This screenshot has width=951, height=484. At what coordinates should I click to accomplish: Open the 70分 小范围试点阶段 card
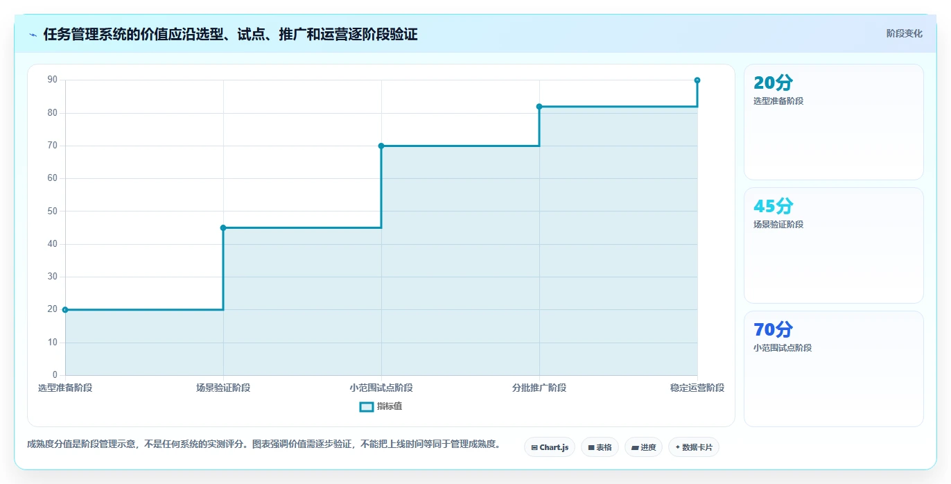tap(833, 369)
